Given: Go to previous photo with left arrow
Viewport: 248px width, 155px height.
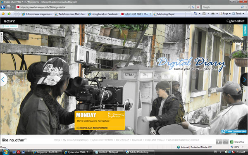Looking at the screenshot, I should click(x=3, y=79).
